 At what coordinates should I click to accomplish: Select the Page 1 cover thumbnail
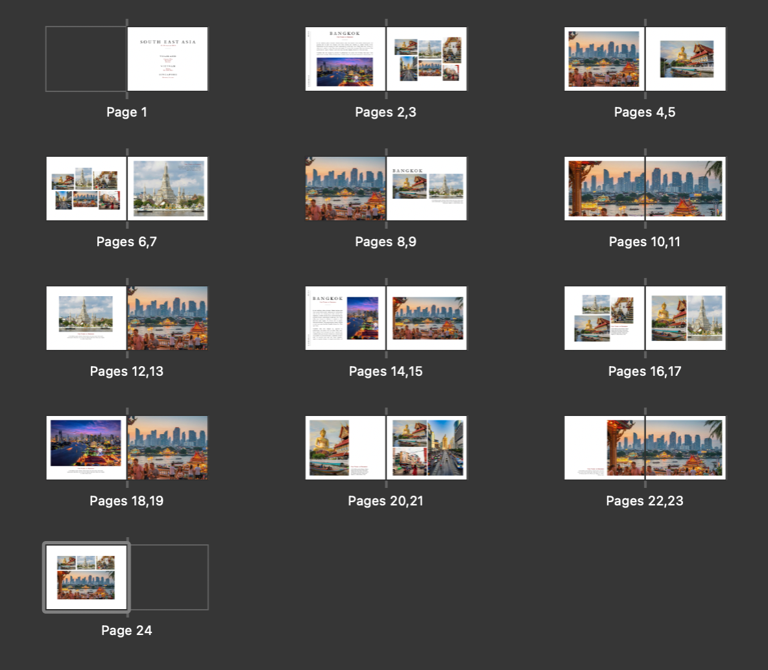167,58
